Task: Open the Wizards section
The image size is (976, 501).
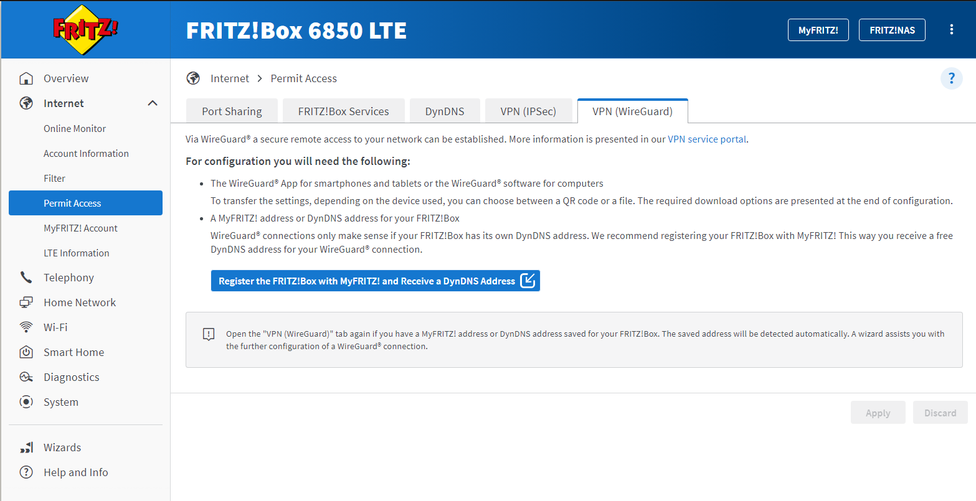Action: pos(62,447)
